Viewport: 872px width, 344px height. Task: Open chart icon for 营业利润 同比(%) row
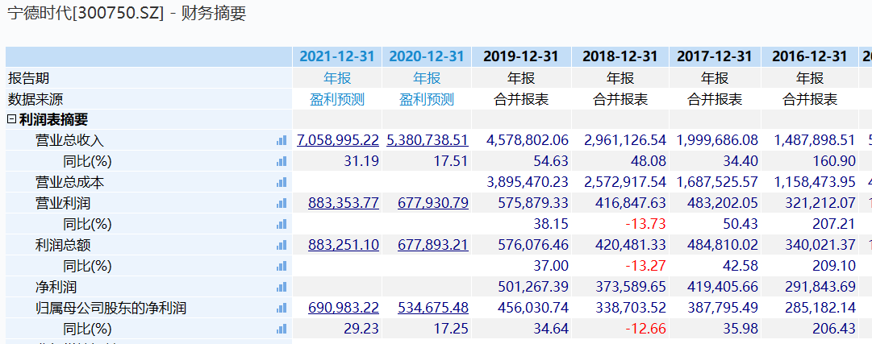[x=282, y=225]
